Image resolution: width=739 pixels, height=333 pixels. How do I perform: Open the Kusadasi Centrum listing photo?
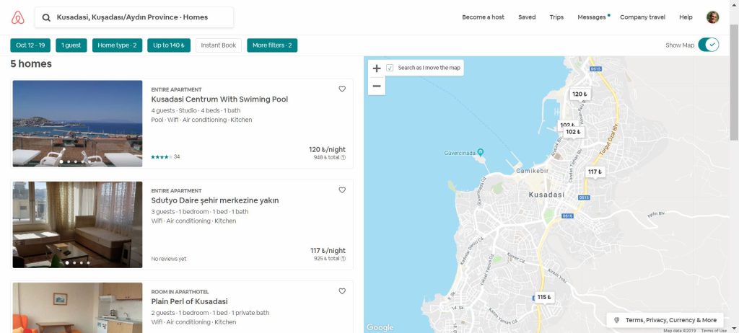(77, 123)
